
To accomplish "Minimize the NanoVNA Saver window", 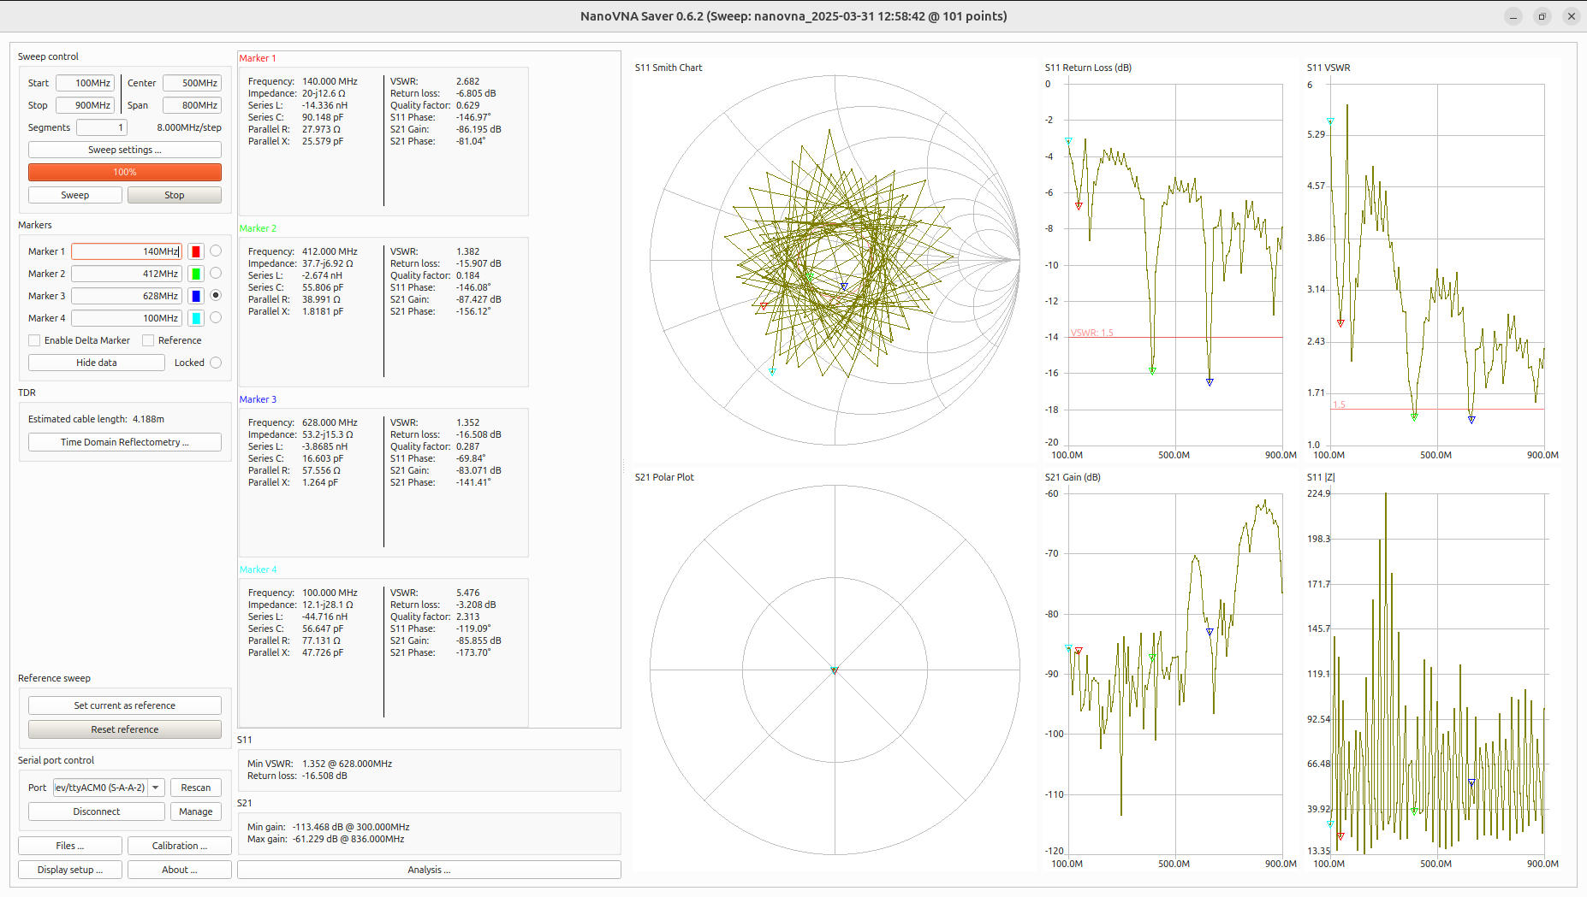I will tap(1513, 16).
